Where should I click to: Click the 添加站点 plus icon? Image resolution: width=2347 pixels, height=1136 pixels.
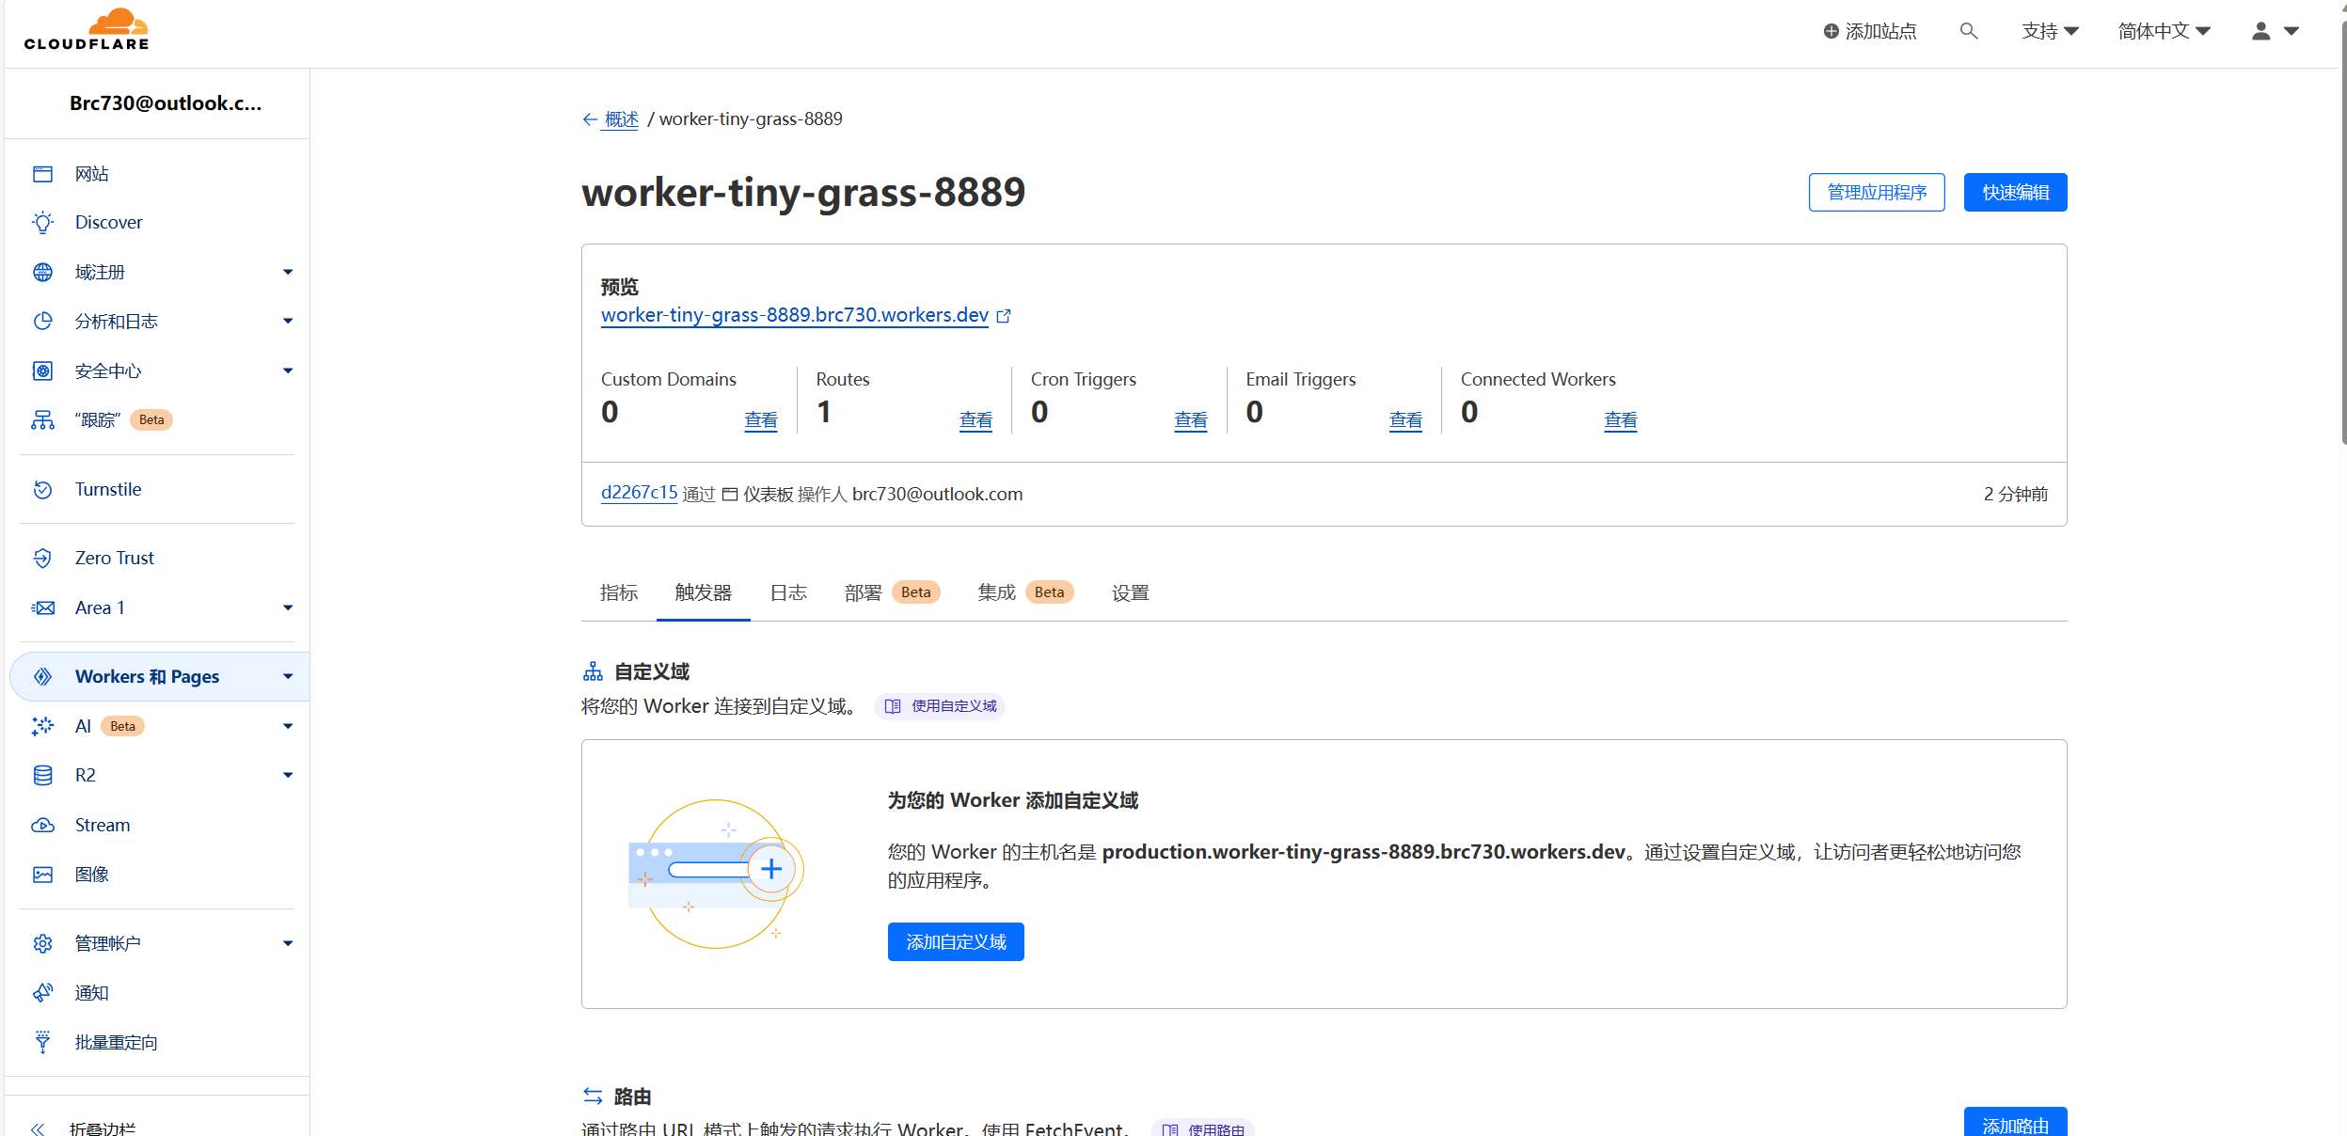(x=1831, y=31)
